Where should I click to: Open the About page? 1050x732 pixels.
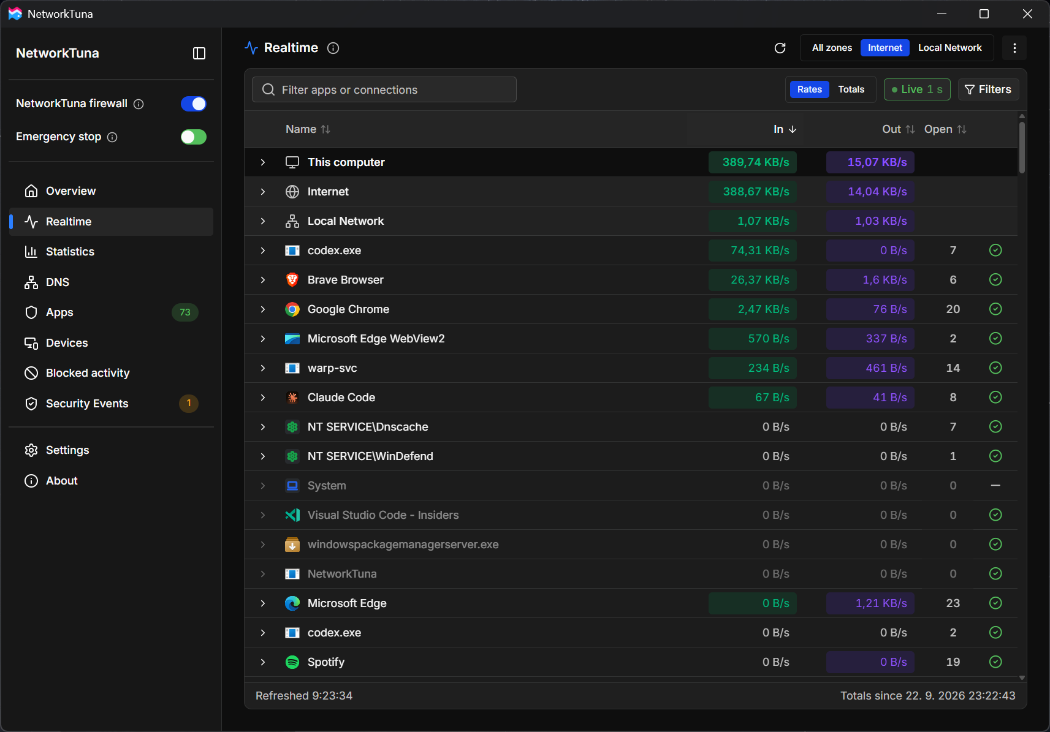point(112,481)
